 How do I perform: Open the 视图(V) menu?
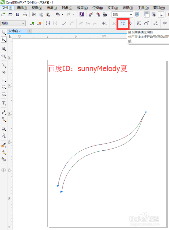point(37,8)
